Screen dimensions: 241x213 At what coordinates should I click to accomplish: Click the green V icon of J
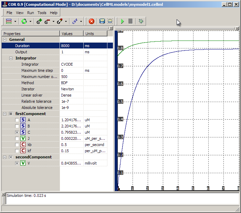coord(23,138)
